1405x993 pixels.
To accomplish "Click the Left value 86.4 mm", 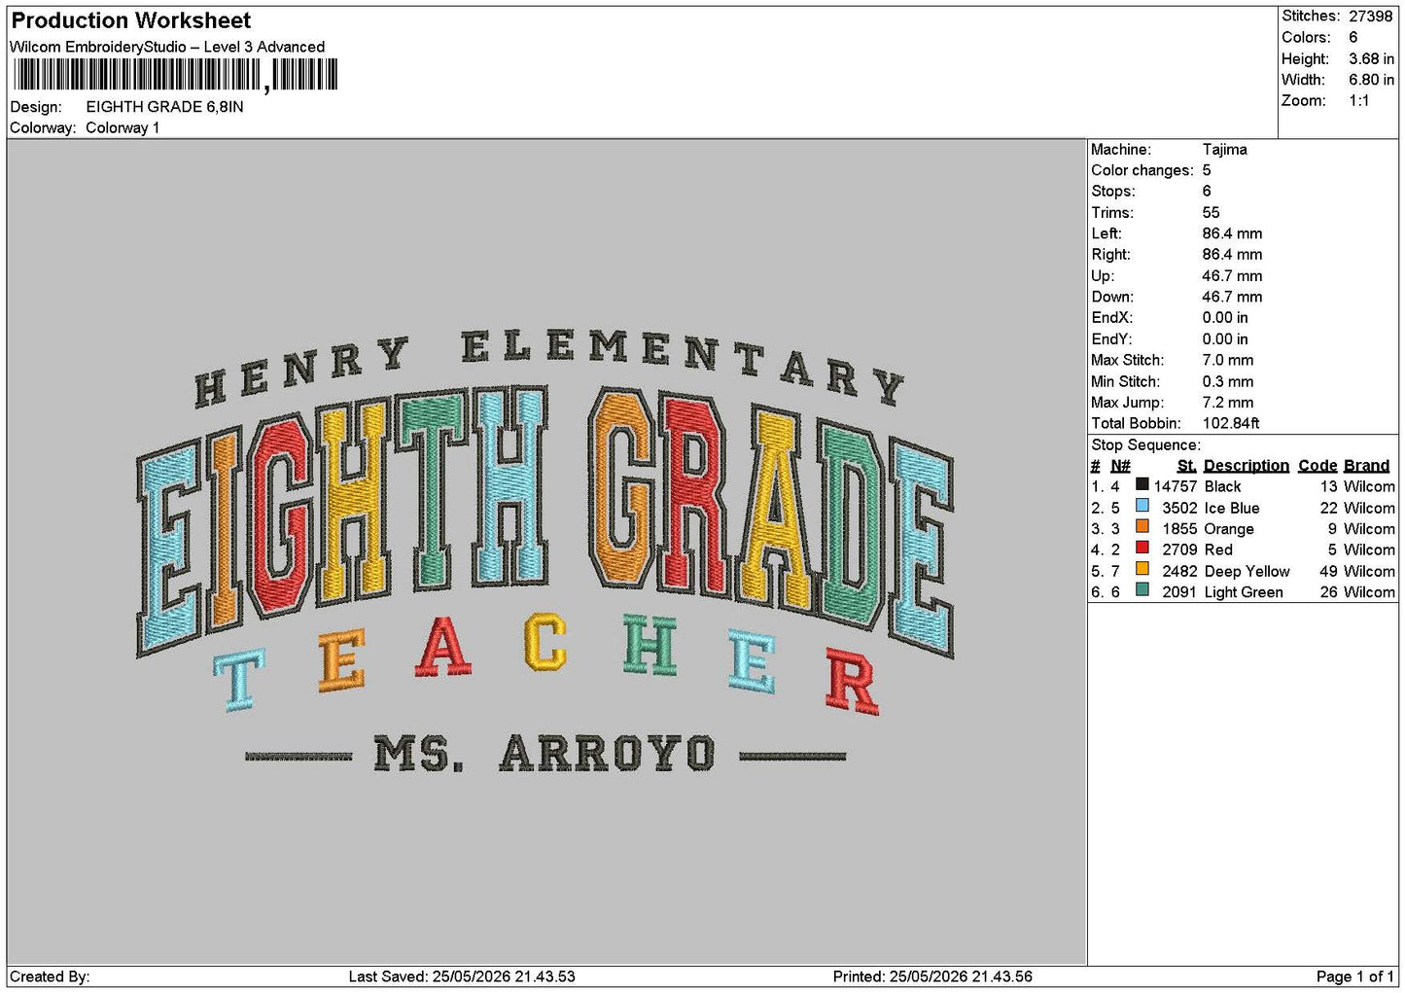I will click(1232, 233).
